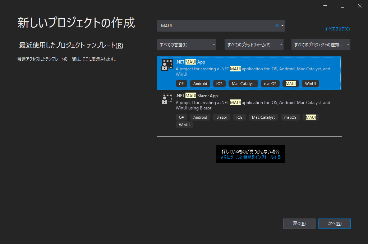Click the WinUI tag on .NET MAUI App
The height and width of the screenshot is (244, 368).
coord(310,83)
